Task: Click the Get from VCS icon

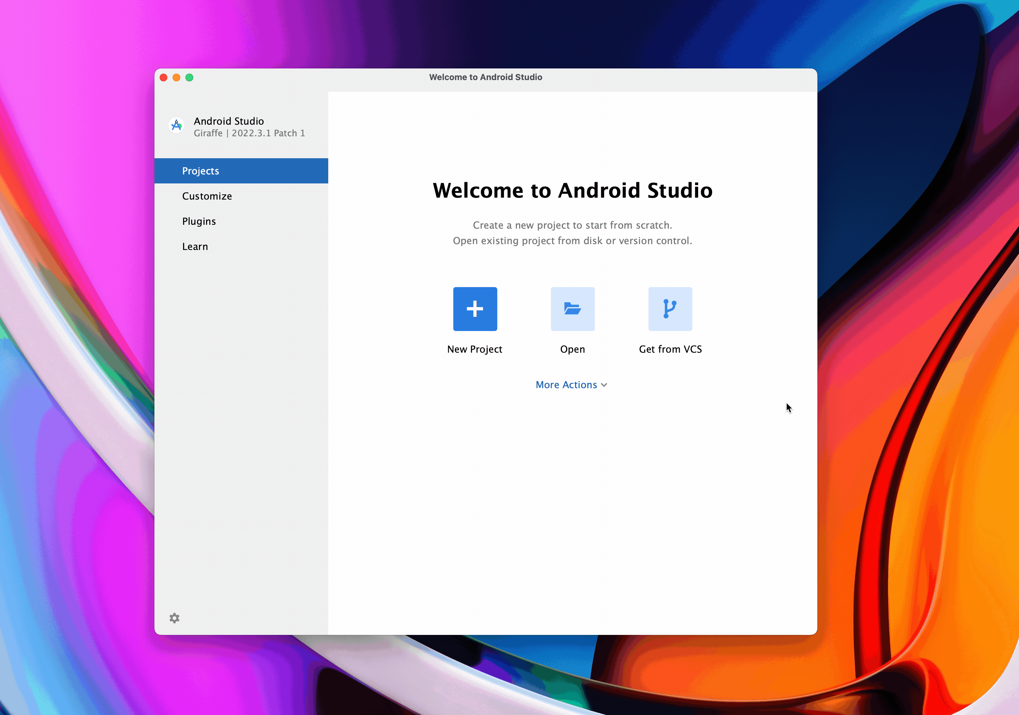Action: pyautogui.click(x=670, y=309)
